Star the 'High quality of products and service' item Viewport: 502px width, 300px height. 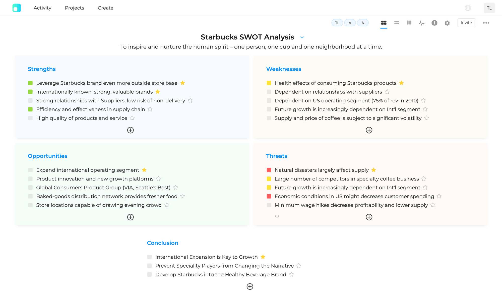[132, 118]
